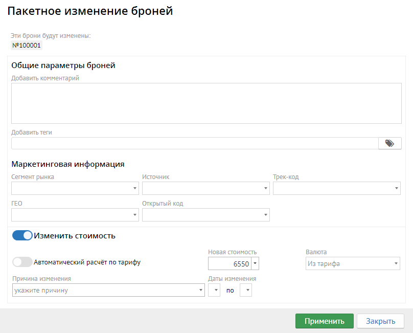
Task: Click the comment box resize grip
Action: (398, 121)
